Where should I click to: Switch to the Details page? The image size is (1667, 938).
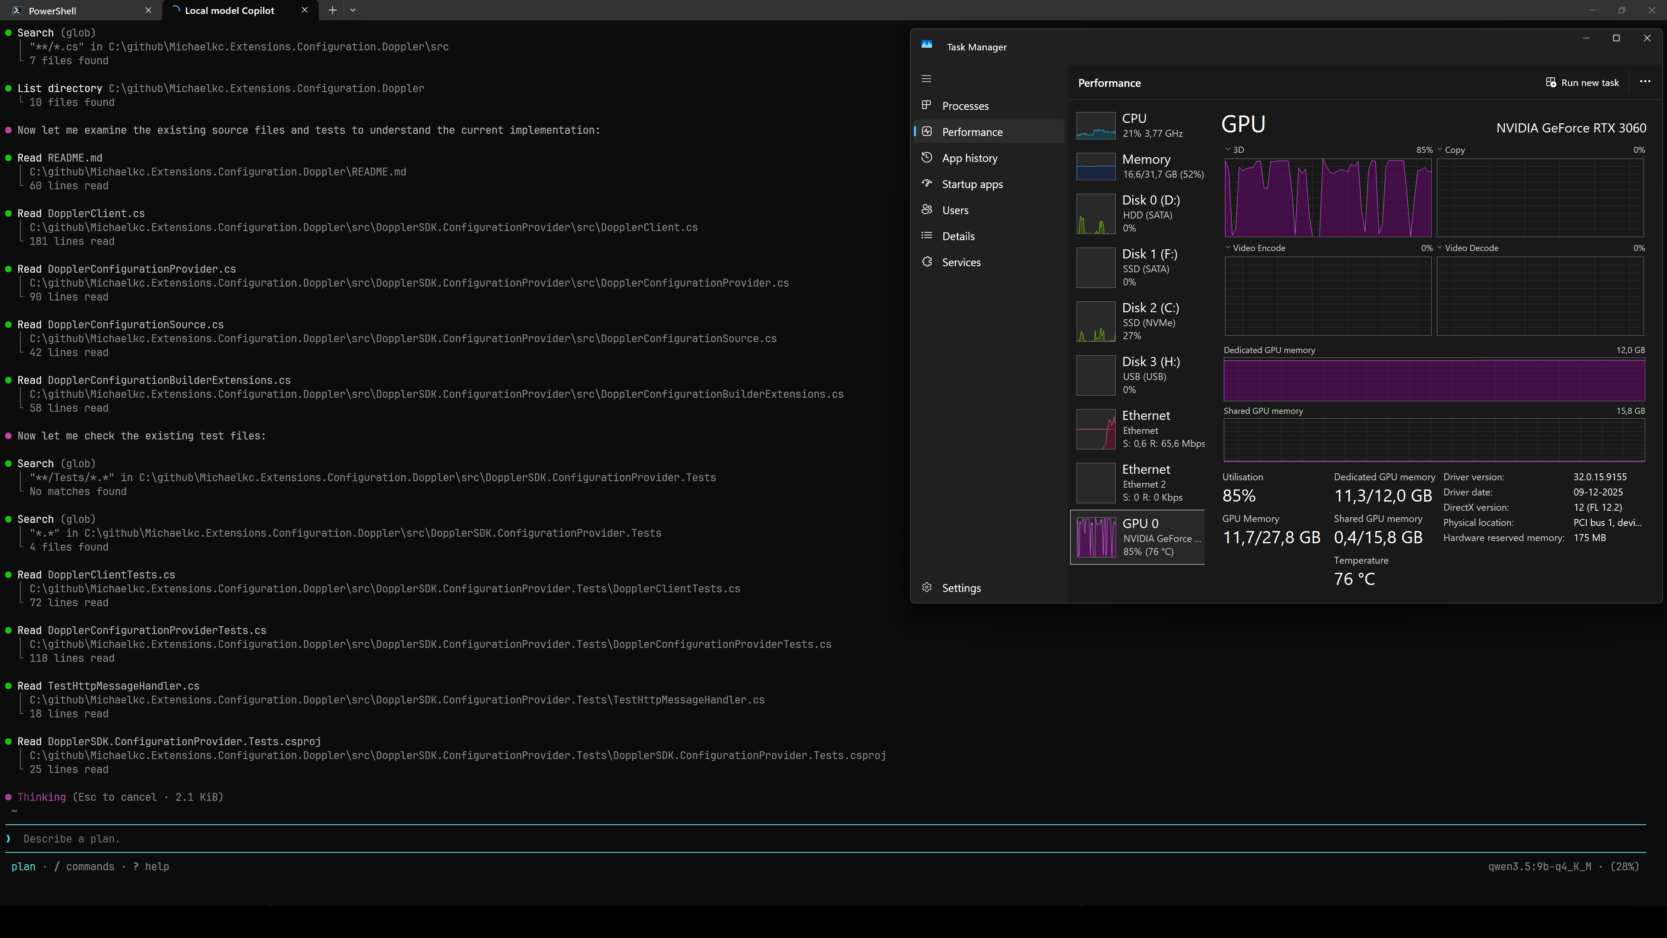pos(989,236)
